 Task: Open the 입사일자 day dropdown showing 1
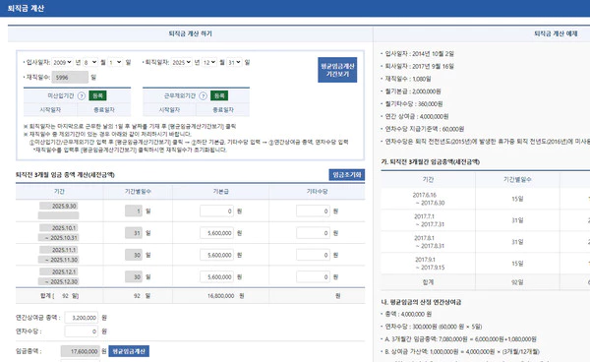pos(115,63)
